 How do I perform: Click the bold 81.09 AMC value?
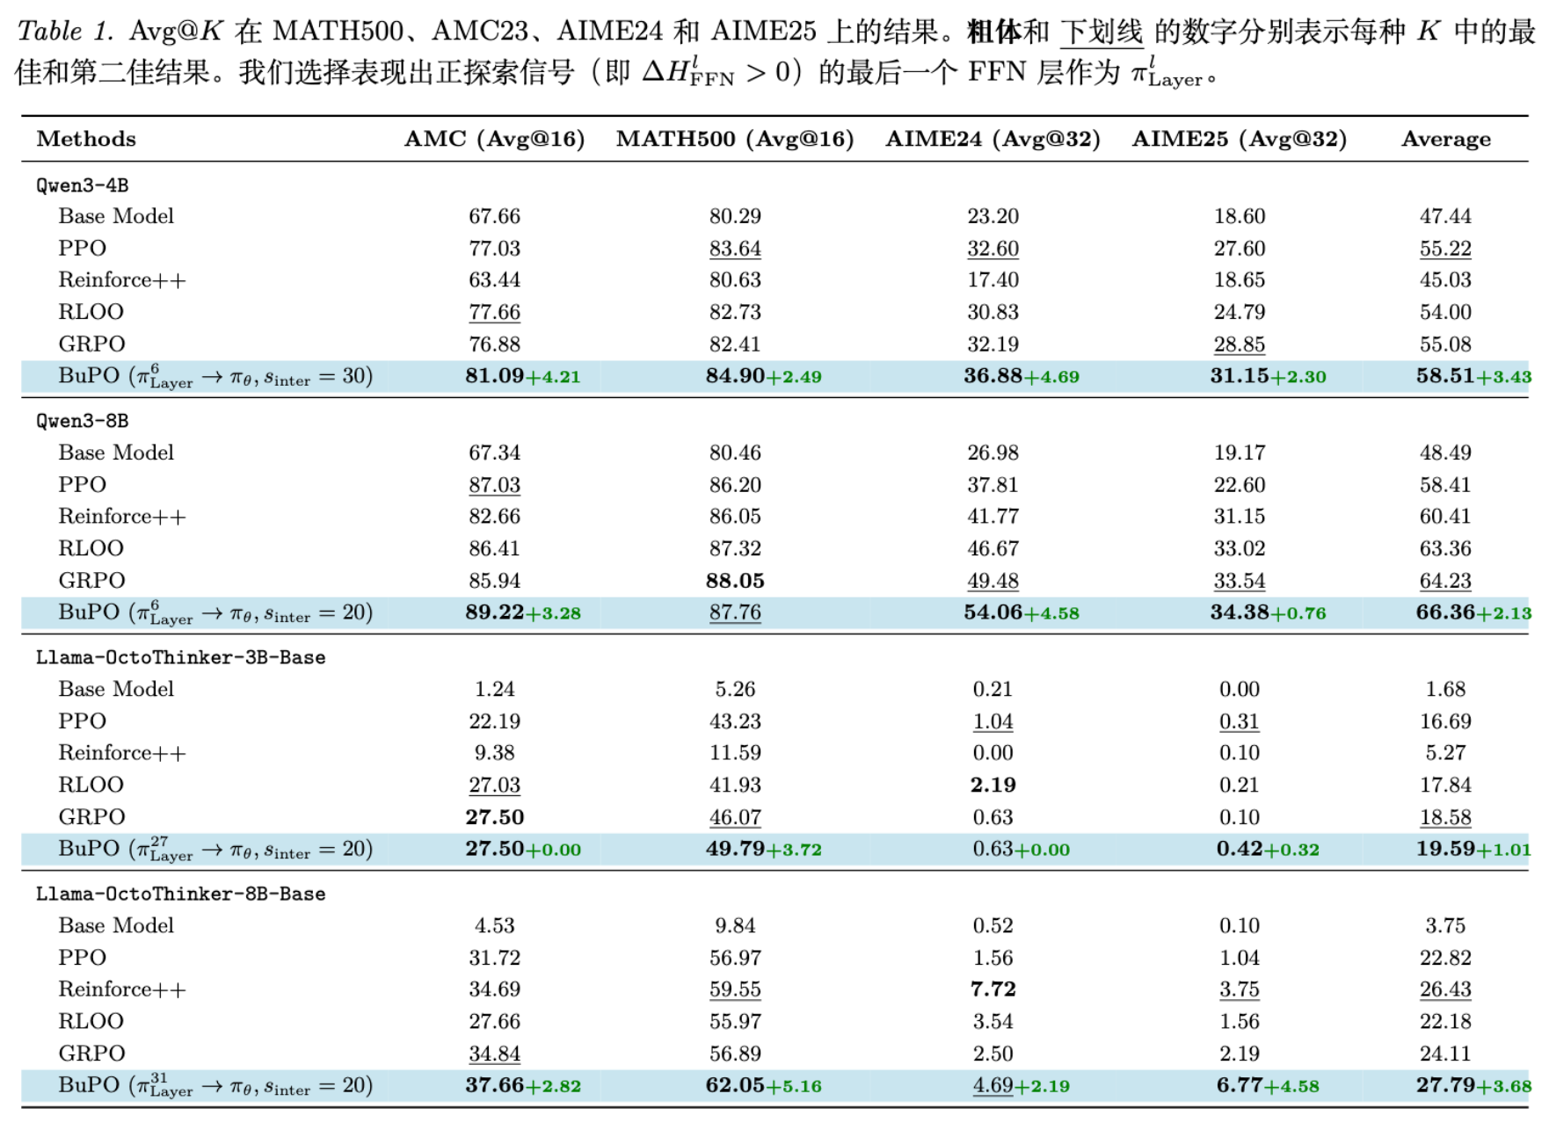click(x=494, y=376)
